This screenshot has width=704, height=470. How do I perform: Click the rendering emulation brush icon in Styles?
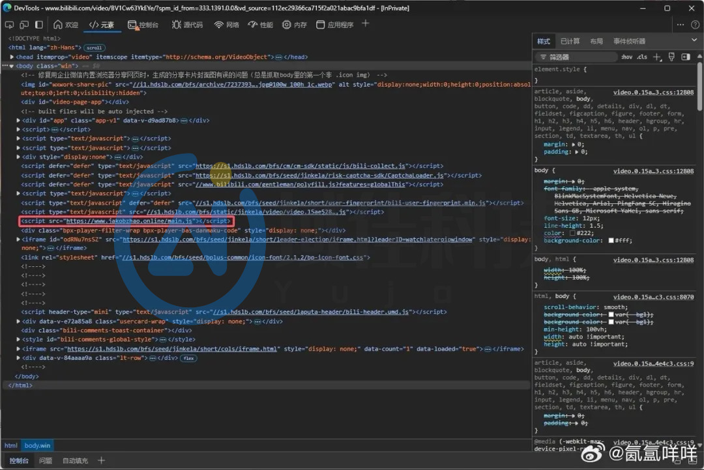[671, 57]
